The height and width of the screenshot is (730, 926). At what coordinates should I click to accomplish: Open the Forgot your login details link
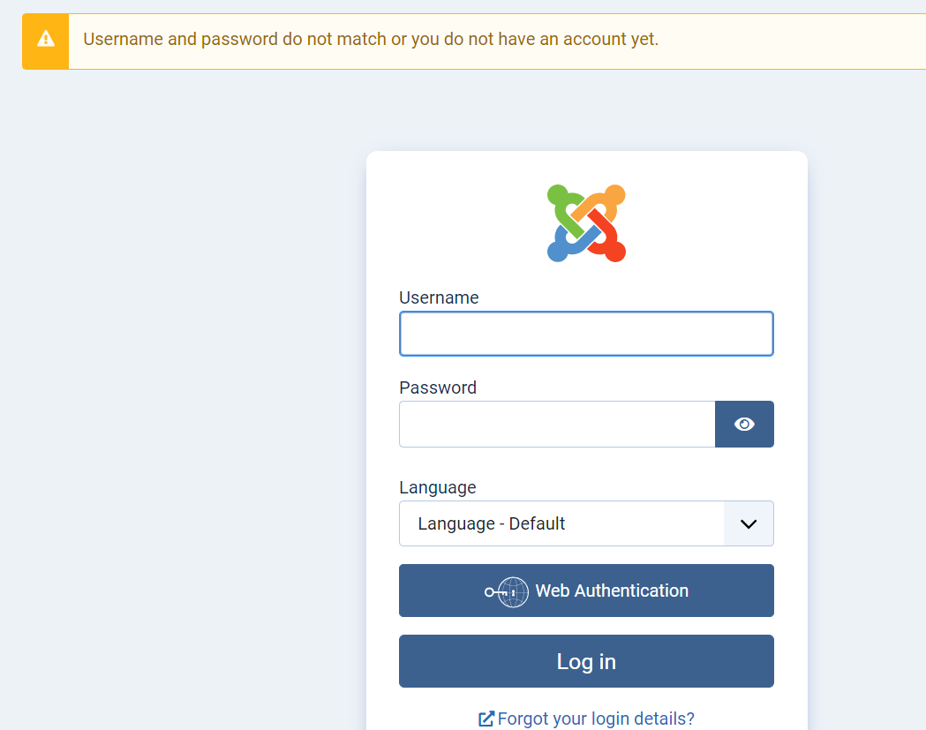point(596,719)
